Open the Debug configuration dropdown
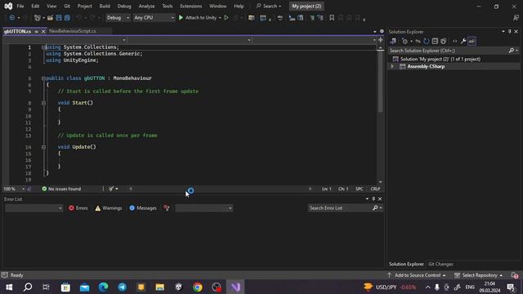Screen dimensions: 523x294 click(118, 18)
